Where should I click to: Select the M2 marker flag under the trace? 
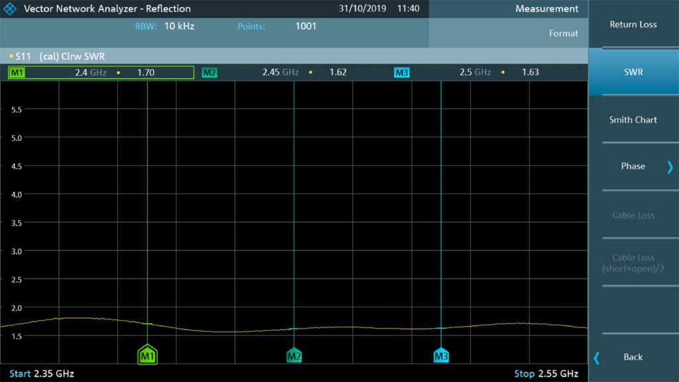(294, 355)
